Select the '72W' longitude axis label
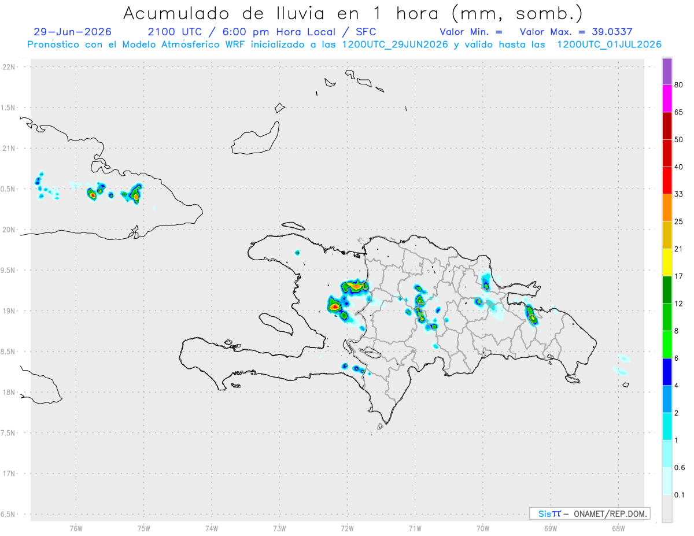The height and width of the screenshot is (536, 694). 347,528
